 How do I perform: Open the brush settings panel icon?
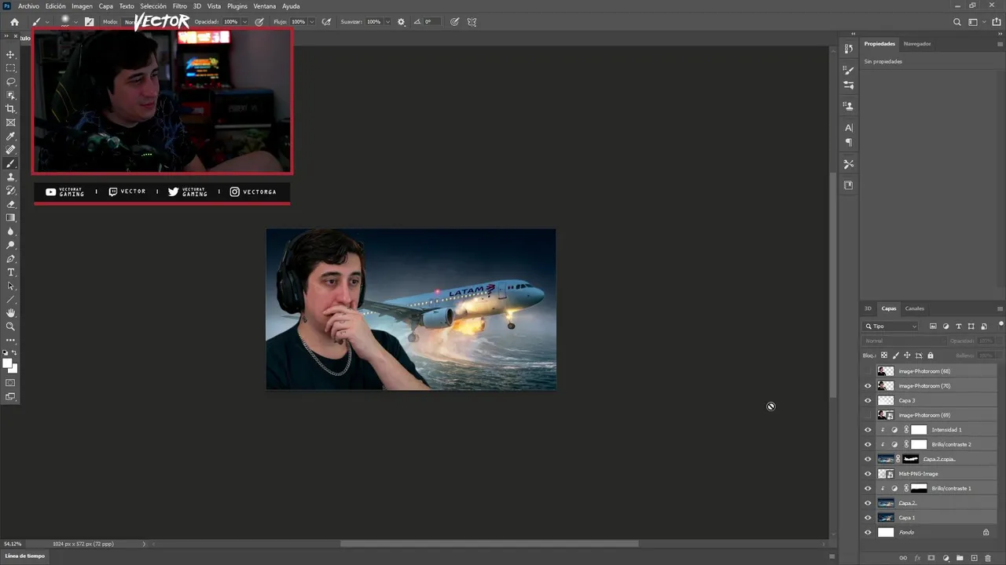click(x=89, y=22)
